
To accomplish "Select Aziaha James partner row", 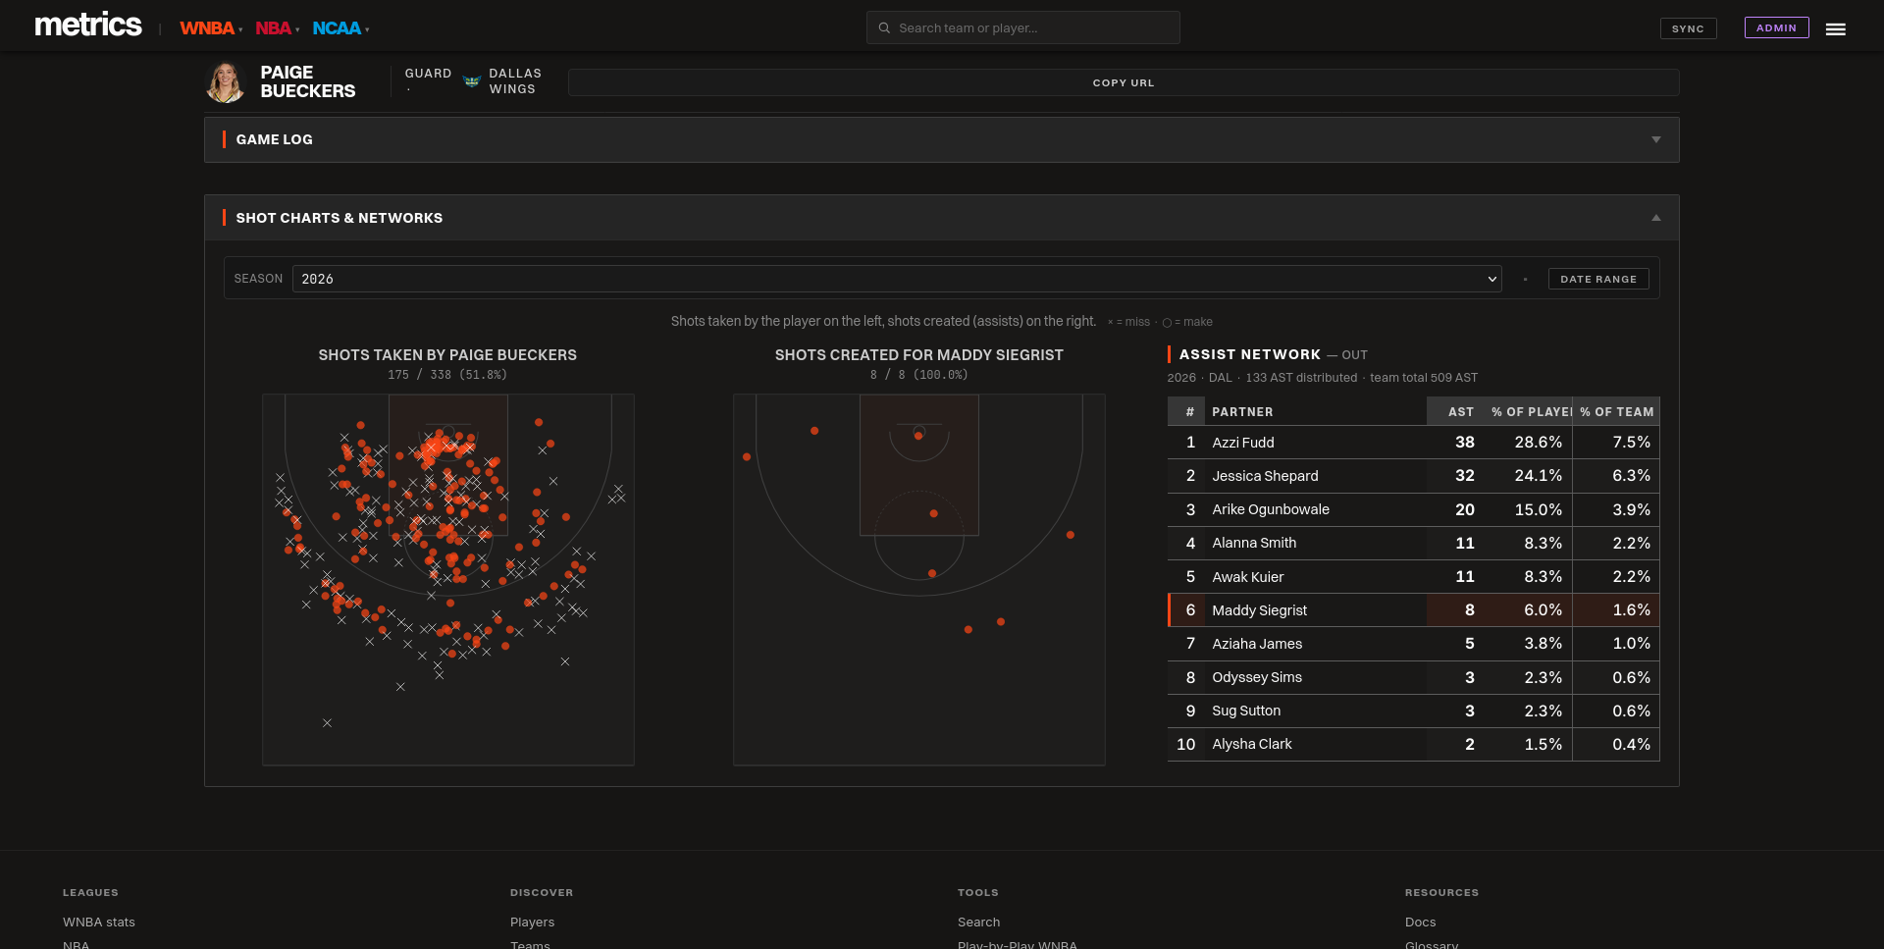I will pos(1413,644).
